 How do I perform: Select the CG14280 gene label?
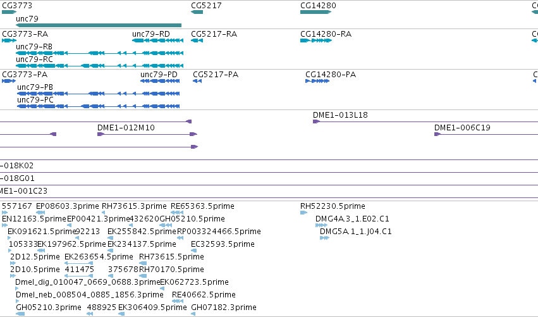pyautogui.click(x=318, y=6)
